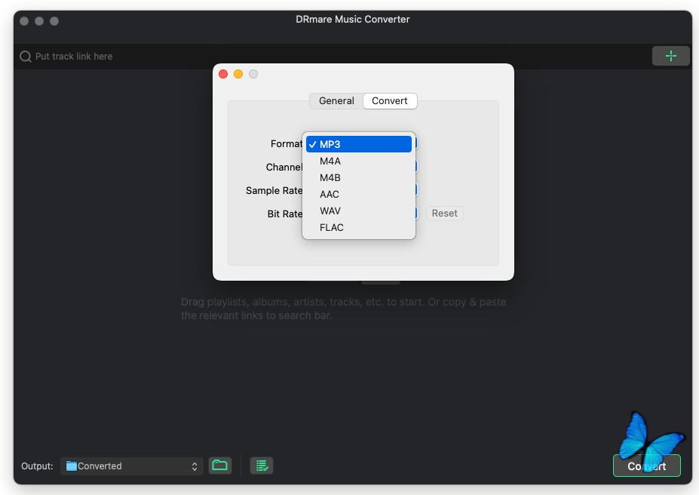Start conversion with the Convert button
This screenshot has height=495, width=699.
coord(647,466)
